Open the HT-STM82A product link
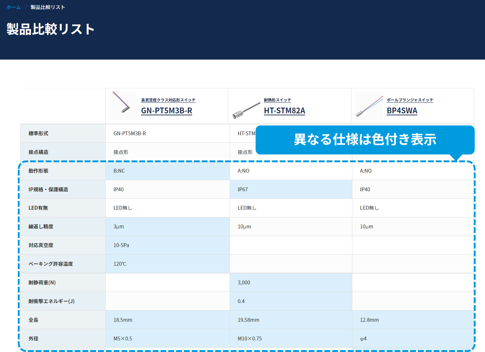 pyautogui.click(x=285, y=111)
